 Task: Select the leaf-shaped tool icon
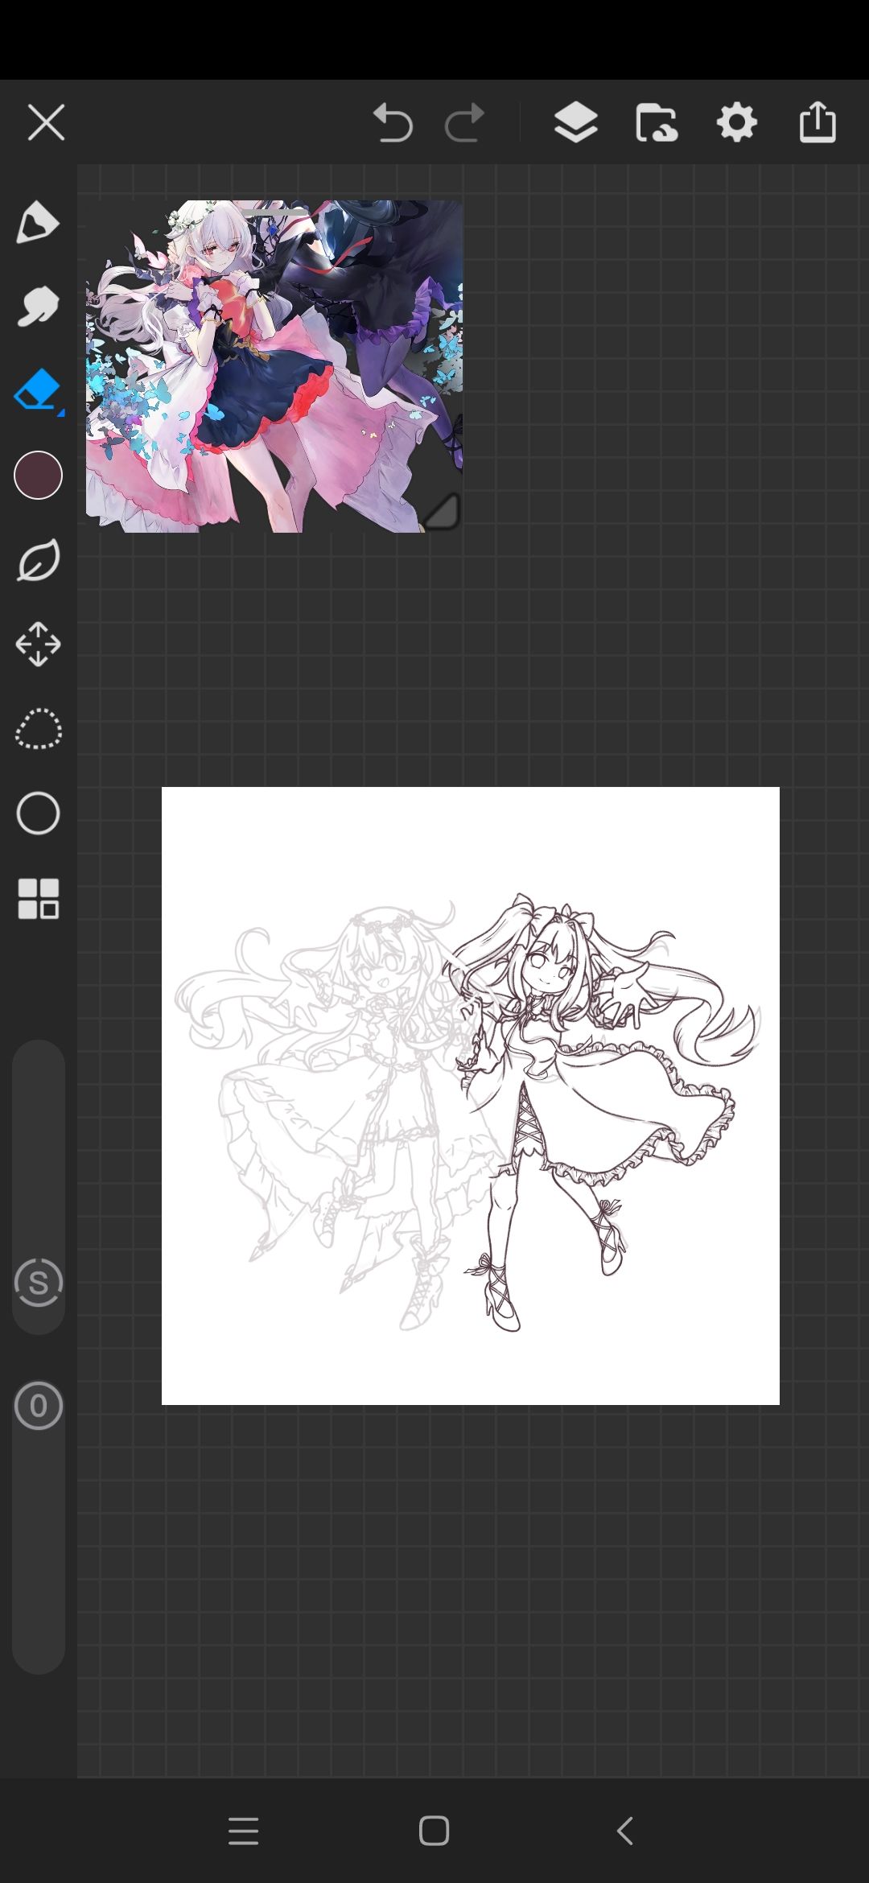pos(38,560)
